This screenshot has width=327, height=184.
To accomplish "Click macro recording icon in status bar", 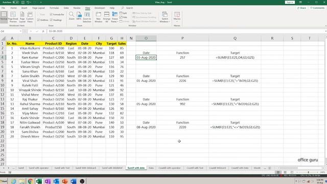I will click(10, 172).
